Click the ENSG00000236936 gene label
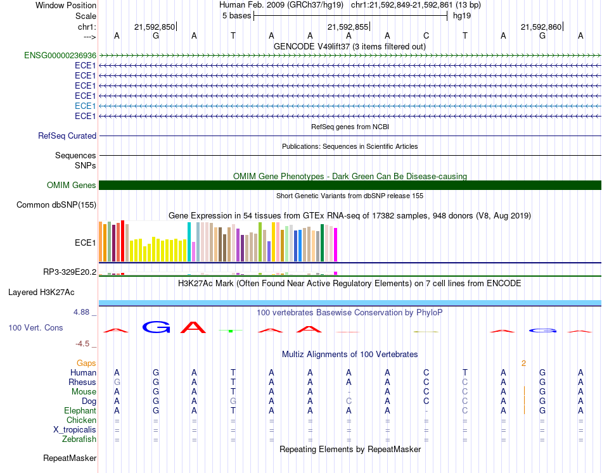Image resolution: width=602 pixels, height=473 pixels. (x=60, y=55)
